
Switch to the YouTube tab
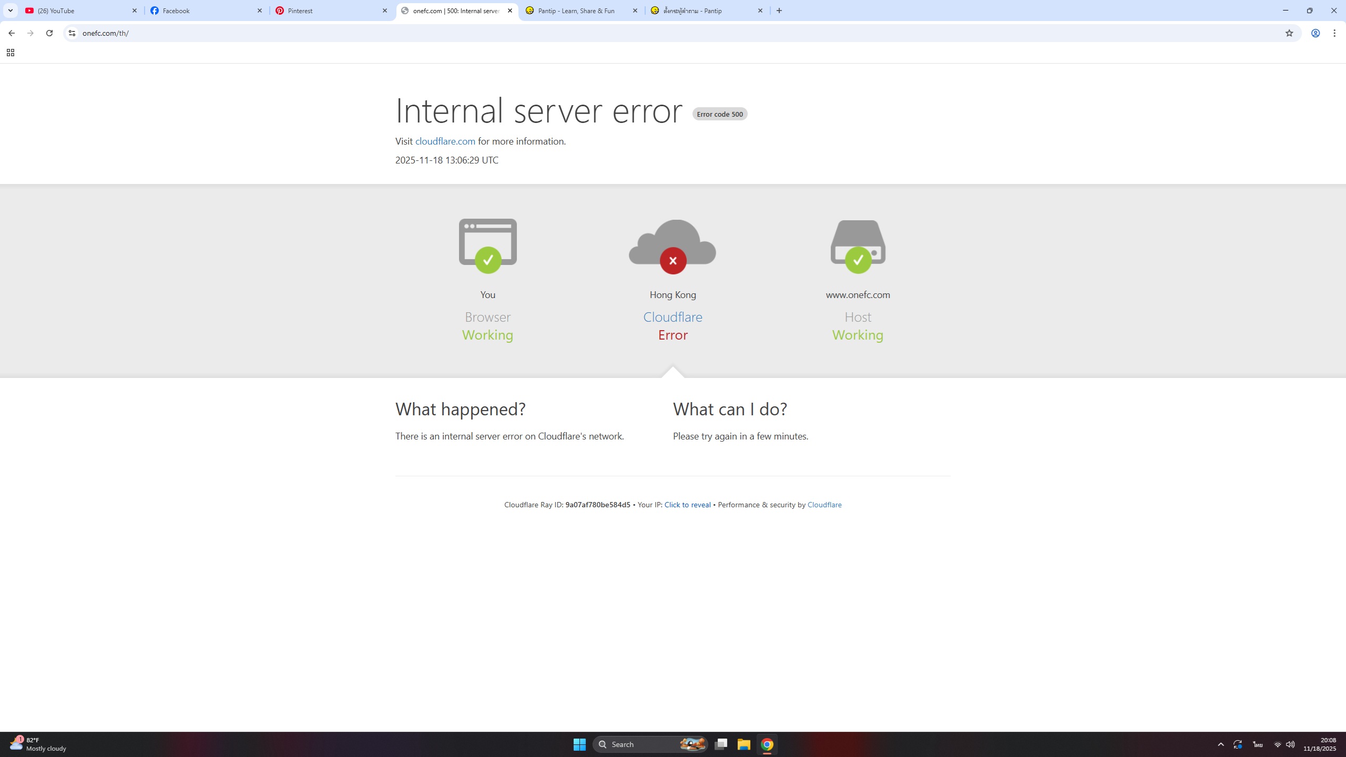[79, 11]
